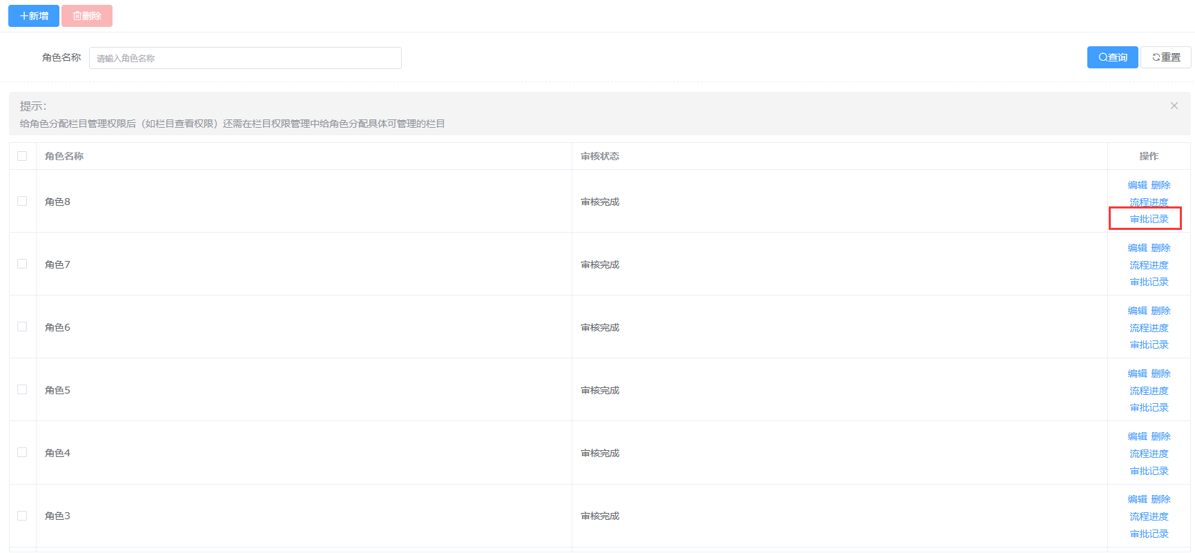Edit 角色6 using 编辑 link
Screen dimensions: 1195x553
click(x=1137, y=311)
